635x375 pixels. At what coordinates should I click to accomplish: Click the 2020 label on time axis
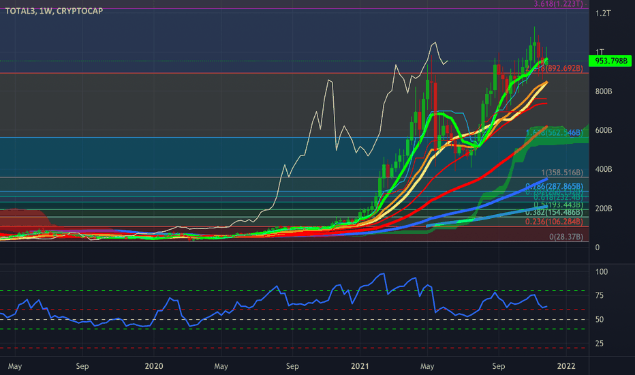(154, 366)
